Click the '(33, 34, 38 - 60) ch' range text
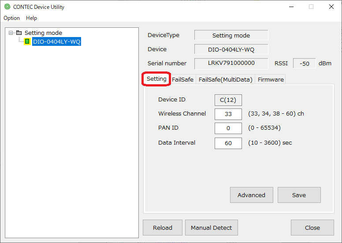 tap(276, 113)
